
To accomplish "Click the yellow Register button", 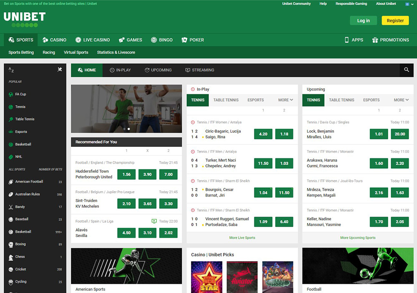I will pyautogui.click(x=395, y=20).
